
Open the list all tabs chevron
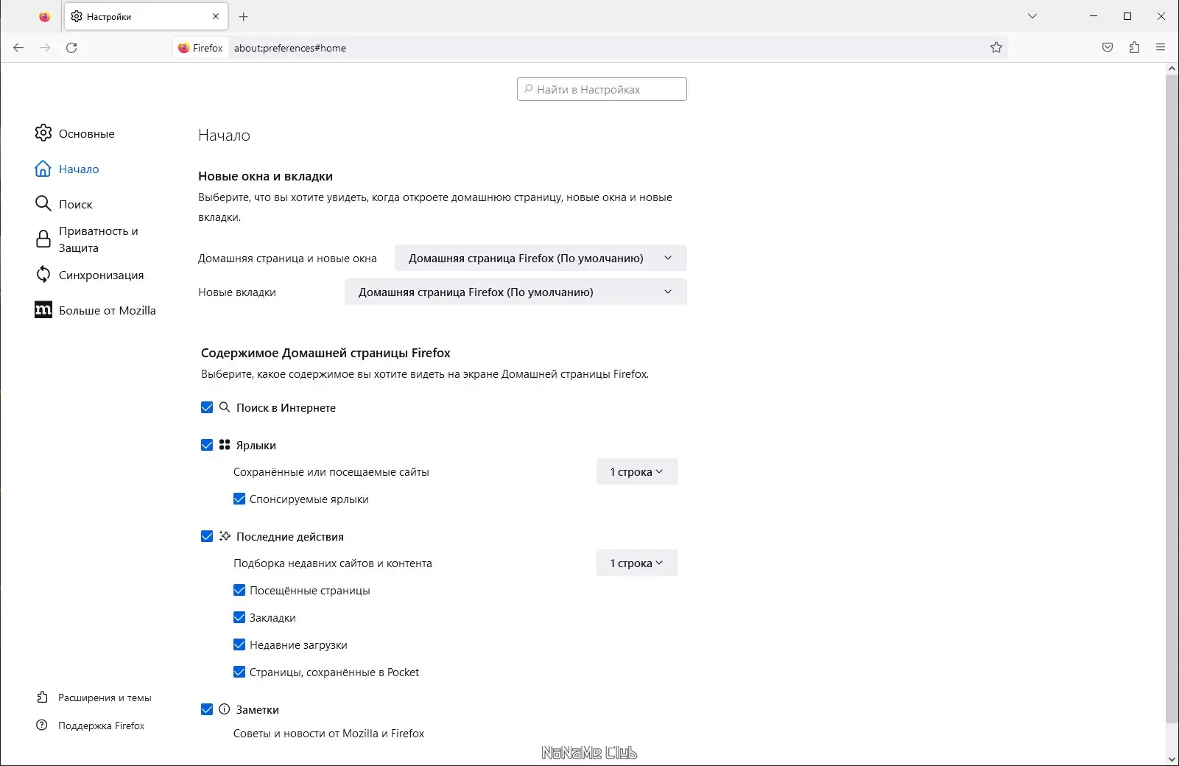[x=1032, y=16]
